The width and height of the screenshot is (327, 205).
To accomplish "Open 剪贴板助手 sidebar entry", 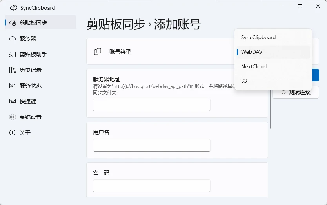I will click(41, 54).
